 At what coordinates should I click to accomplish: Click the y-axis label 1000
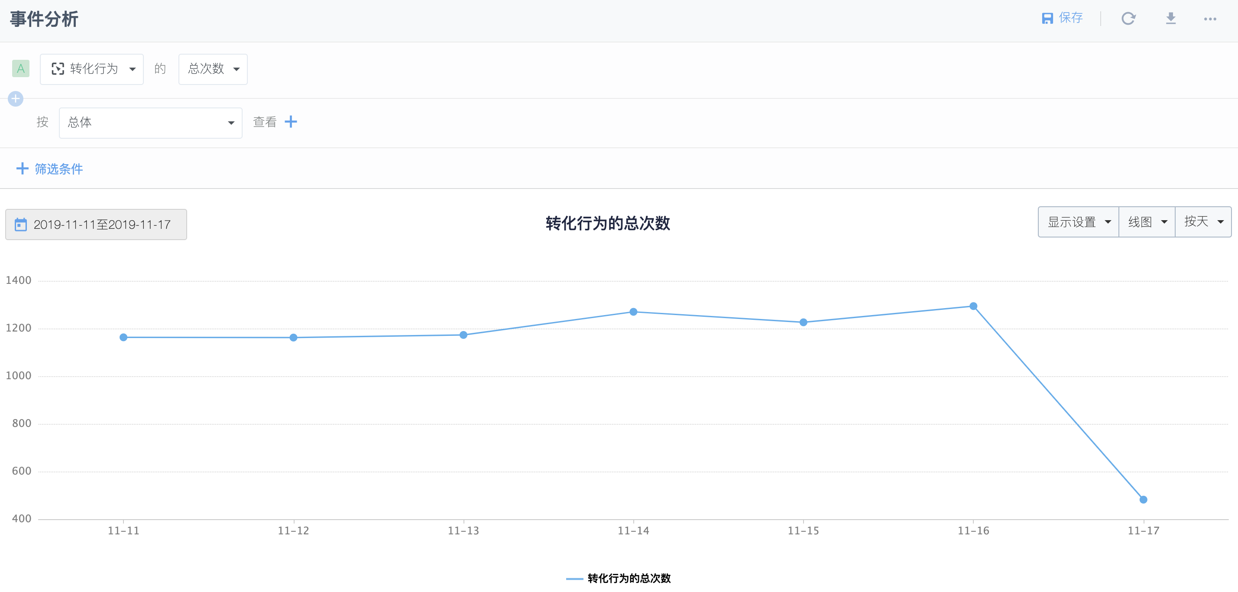coord(18,376)
